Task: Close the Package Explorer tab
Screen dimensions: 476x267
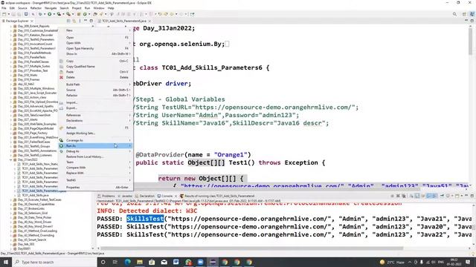Action: coord(32,21)
